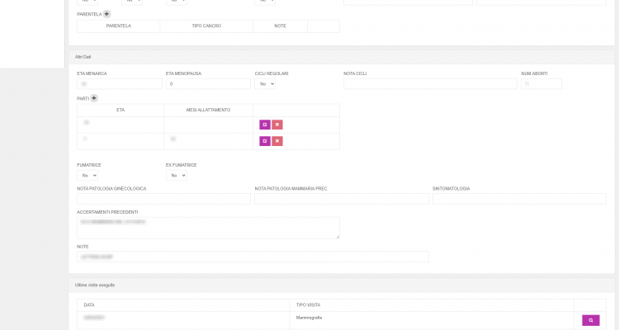Focus the Nota Cicli text field
Image resolution: width=619 pixels, height=330 pixels.
pyautogui.click(x=430, y=84)
